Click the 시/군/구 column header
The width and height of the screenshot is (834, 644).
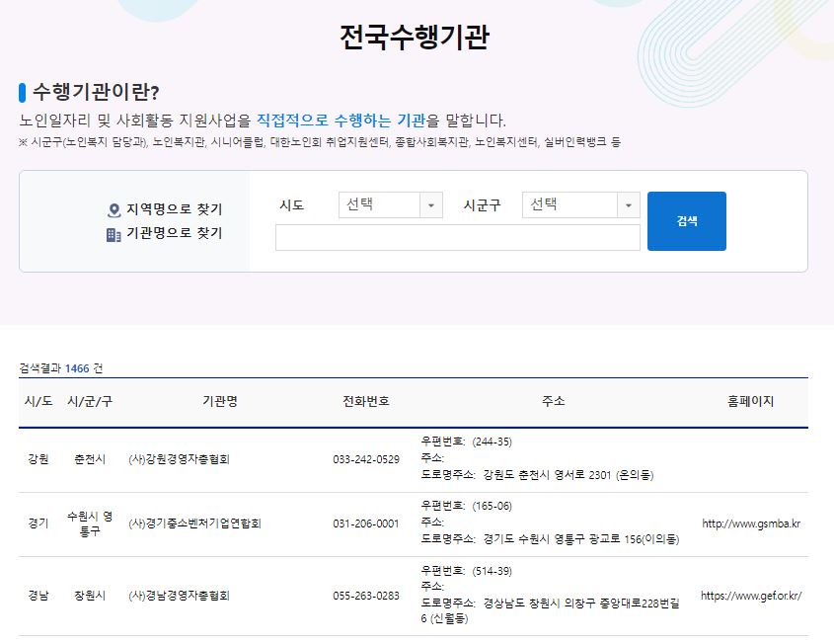90,401
